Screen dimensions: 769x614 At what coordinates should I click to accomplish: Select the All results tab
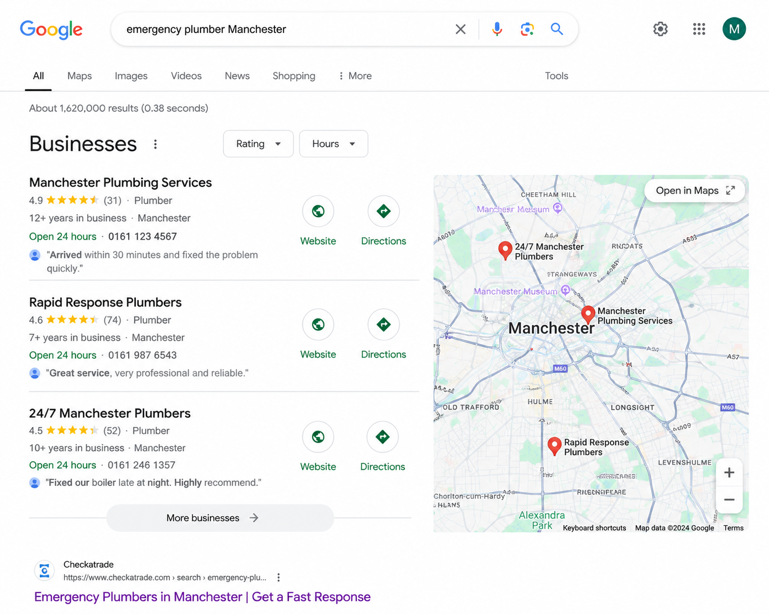[38, 76]
